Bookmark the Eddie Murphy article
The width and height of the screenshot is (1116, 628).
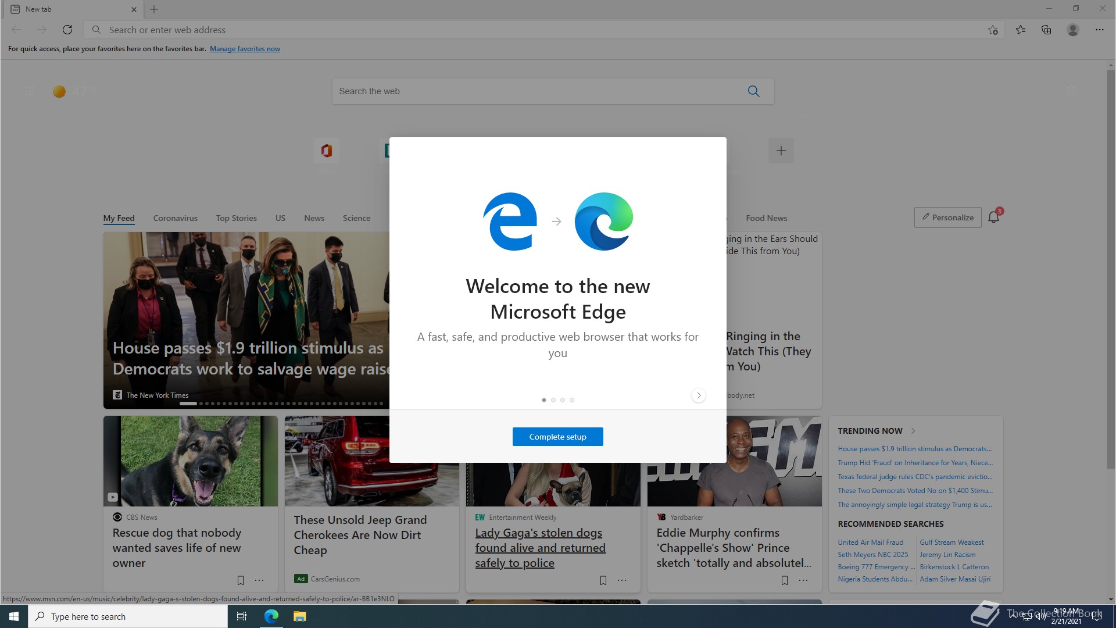click(785, 580)
